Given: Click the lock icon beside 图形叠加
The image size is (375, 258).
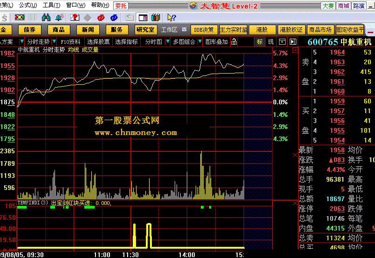Looking at the screenshot, I should pos(234,41).
